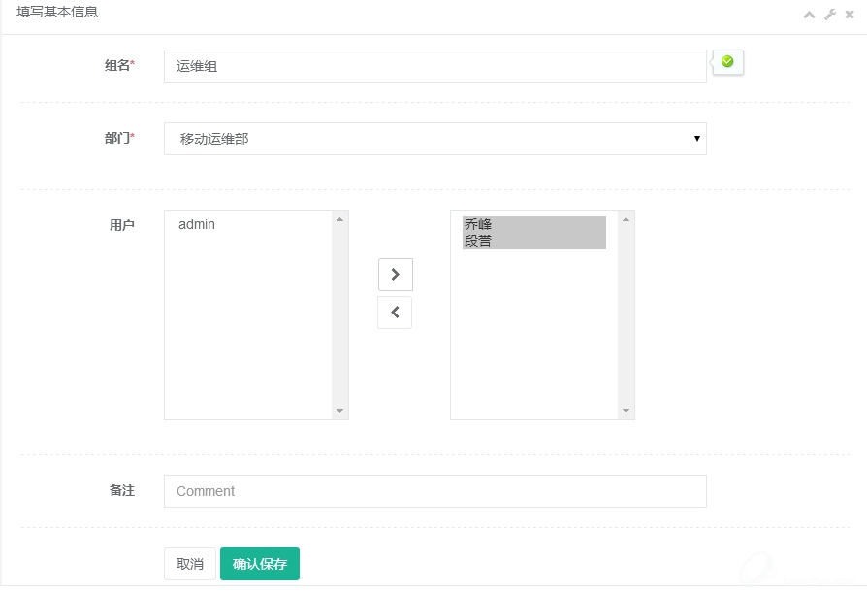Focus the 备注 Comment field
Viewport: 867px width, 595px height.
click(x=434, y=491)
